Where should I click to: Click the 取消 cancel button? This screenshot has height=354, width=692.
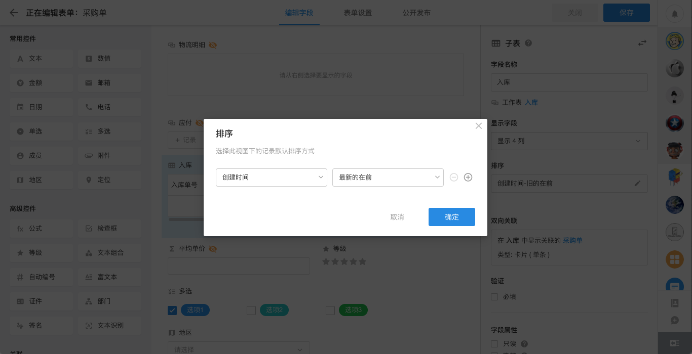click(397, 217)
